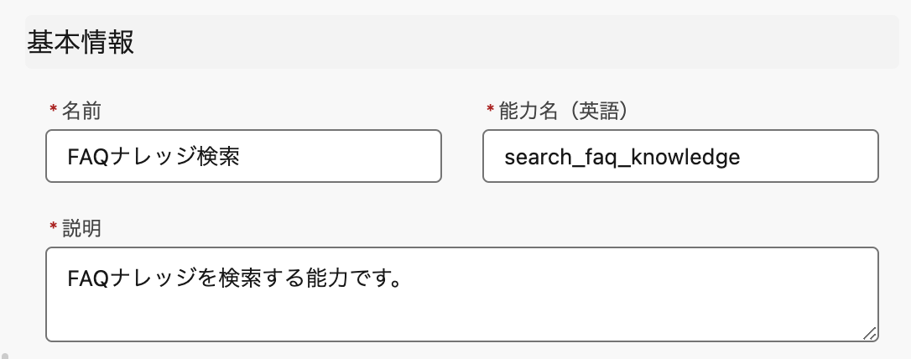Viewport: 911px width, 359px height.
Task: Click the 名前 input field
Action: (243, 156)
